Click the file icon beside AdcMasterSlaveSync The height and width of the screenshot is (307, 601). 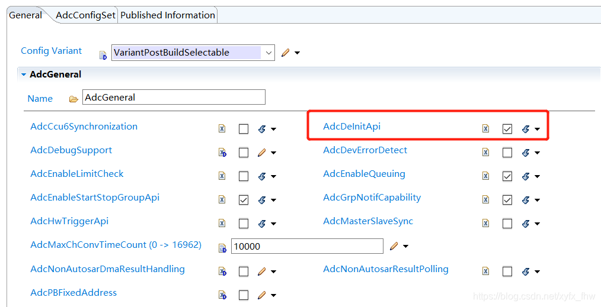[x=485, y=223]
